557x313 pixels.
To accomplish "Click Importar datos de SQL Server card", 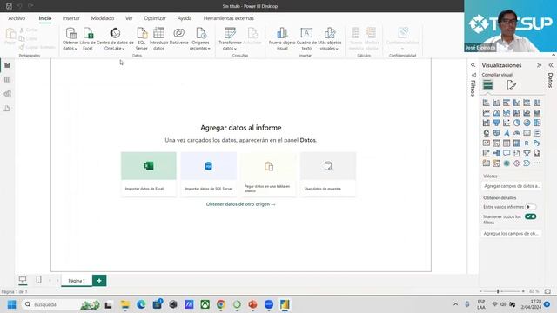I will click(x=209, y=174).
